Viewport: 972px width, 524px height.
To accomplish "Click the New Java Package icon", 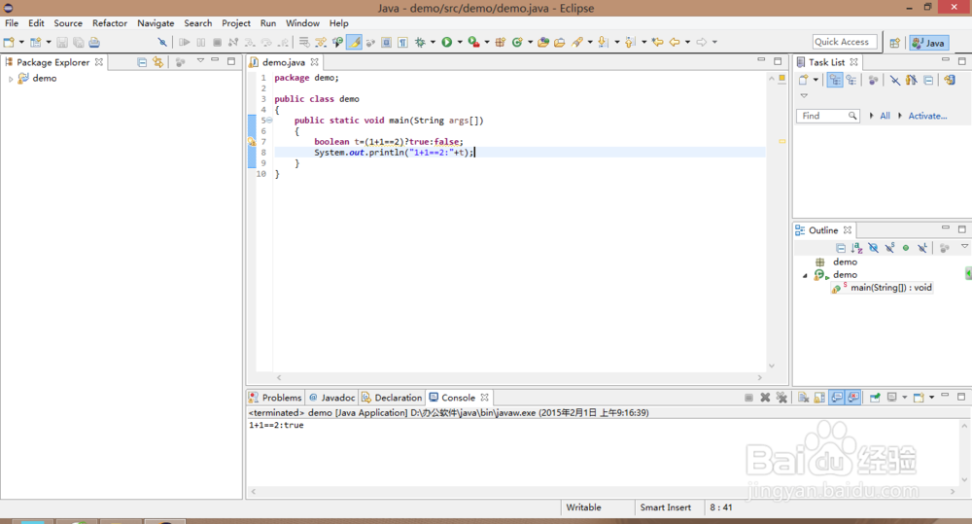I will tap(501, 42).
